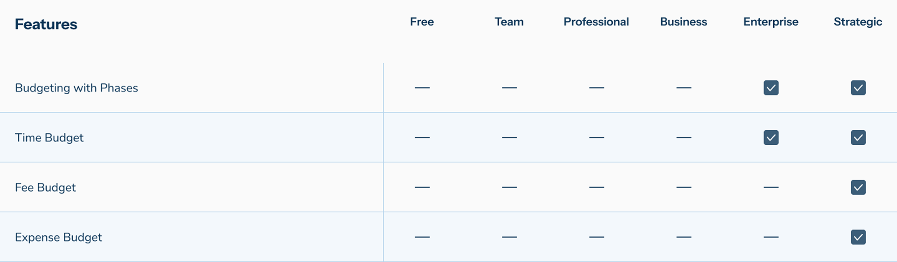The height and width of the screenshot is (262, 897).
Task: Select the Free plan column header
Action: pos(422,22)
